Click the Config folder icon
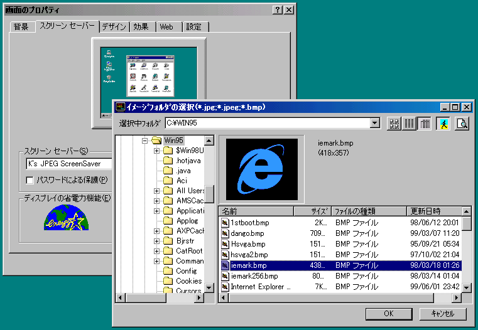This screenshot has height=330, width=478. [x=168, y=271]
